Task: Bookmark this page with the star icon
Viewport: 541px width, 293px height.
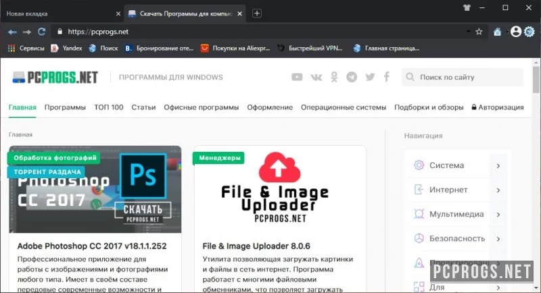Action: coord(479,32)
